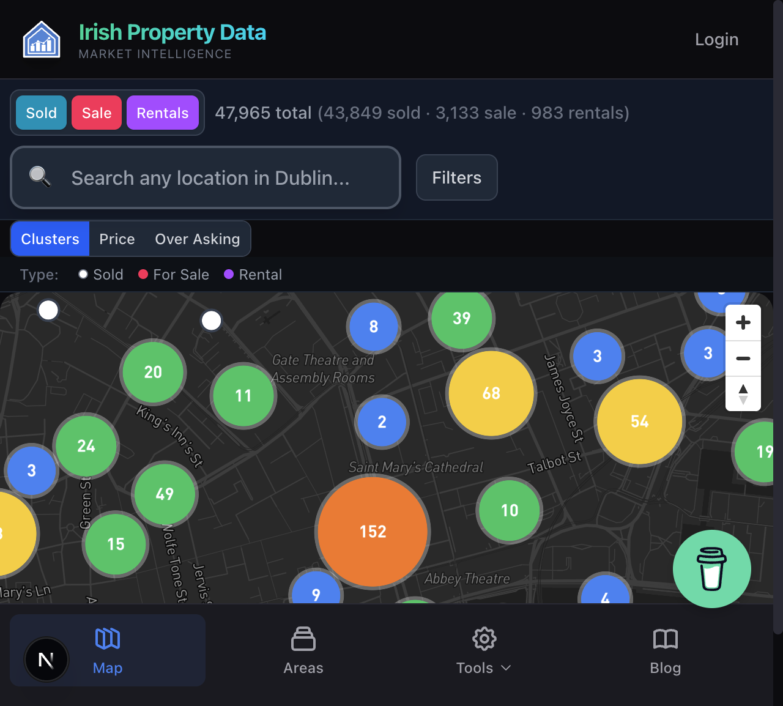Viewport: 783px width, 706px height.
Task: Click the search magnifier icon
Action: point(40,177)
